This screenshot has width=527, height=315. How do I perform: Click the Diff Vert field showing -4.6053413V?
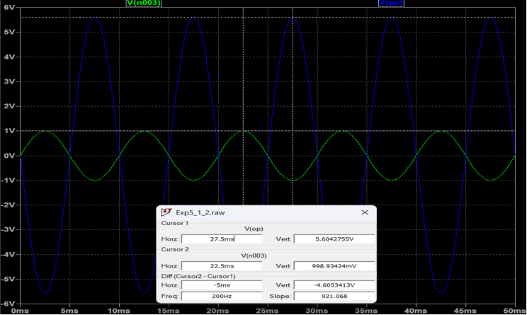[334, 285]
